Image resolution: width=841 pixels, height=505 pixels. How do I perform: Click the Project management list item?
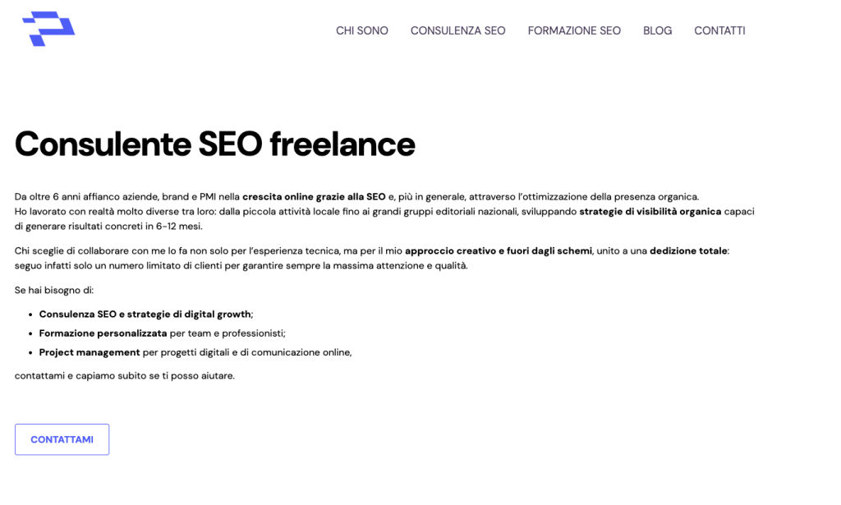[195, 353]
